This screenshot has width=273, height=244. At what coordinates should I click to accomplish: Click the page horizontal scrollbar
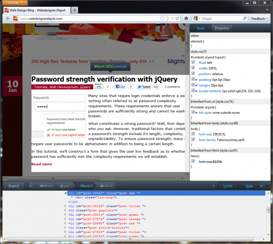[x=53, y=178]
